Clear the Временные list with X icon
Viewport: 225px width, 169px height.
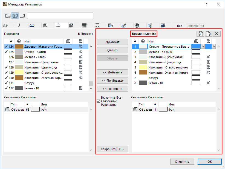pos(217,34)
